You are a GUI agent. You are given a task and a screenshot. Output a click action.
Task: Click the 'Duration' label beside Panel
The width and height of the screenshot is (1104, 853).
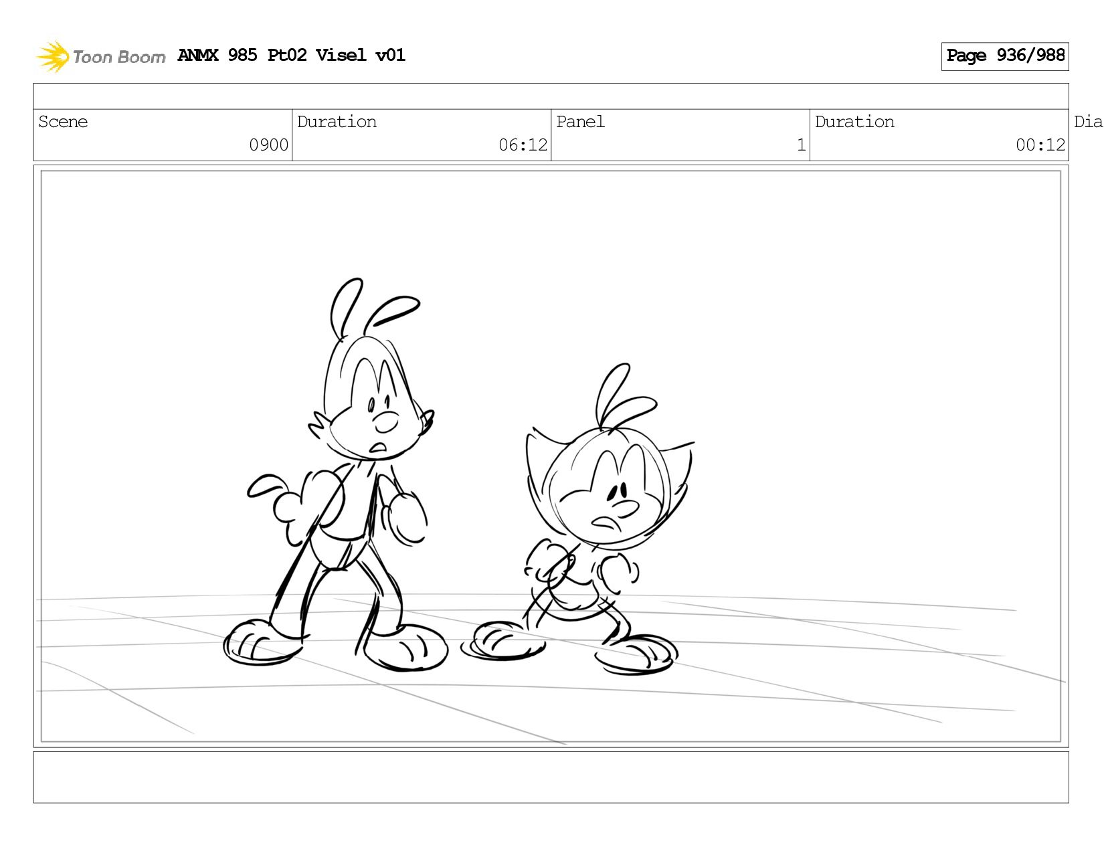(x=854, y=122)
